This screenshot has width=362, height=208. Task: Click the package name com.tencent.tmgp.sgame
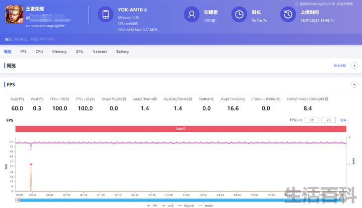(45, 26)
